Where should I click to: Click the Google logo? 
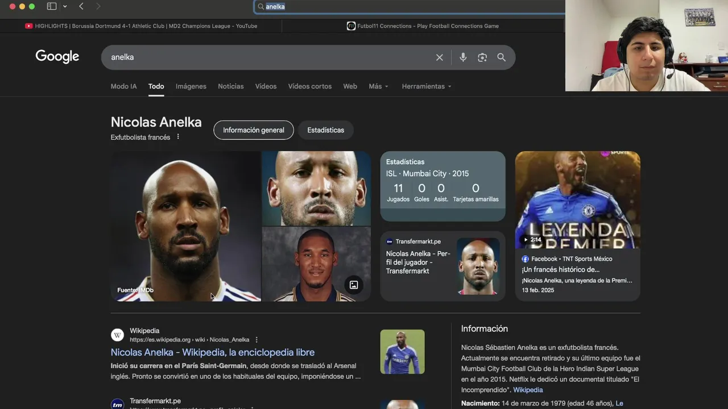coord(57,56)
